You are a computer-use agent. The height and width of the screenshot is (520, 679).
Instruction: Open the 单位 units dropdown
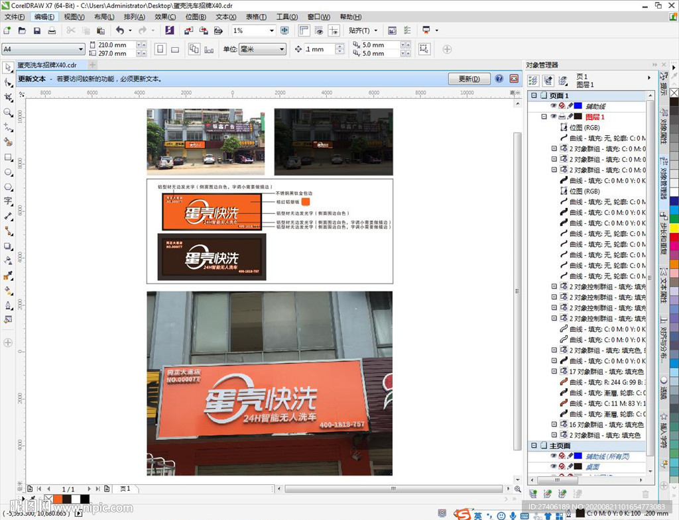(282, 49)
